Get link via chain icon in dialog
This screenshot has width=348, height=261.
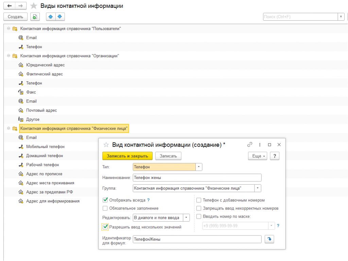pyautogui.click(x=250, y=145)
